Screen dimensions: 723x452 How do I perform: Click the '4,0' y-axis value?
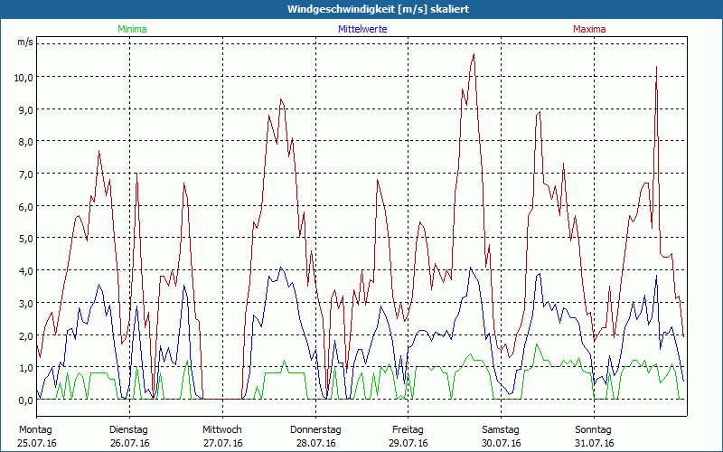click(x=26, y=271)
